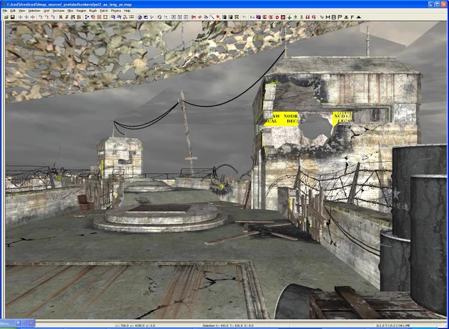
Task: Click the red letter D toolbar icon
Action: click(277, 17)
